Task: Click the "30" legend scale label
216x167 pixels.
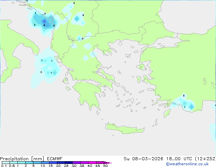Action: click(74, 166)
